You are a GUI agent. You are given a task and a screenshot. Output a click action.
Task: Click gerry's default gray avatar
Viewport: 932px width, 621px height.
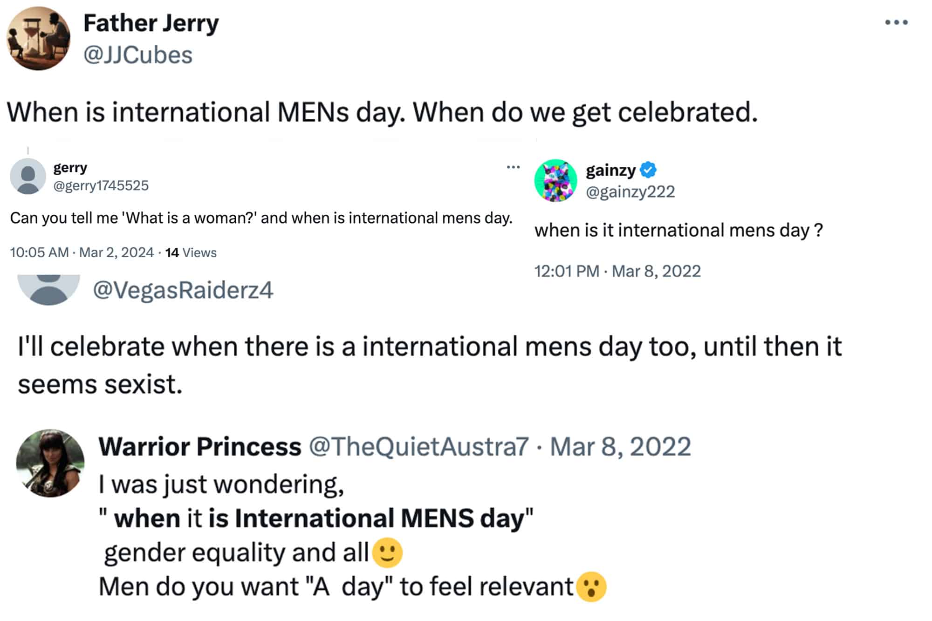[x=28, y=176]
